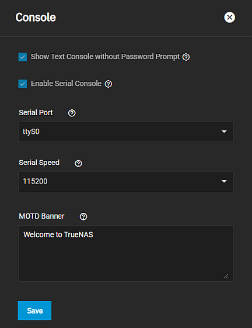
Task: Expand Serial Port list using its arrow
Action: pyautogui.click(x=224, y=132)
